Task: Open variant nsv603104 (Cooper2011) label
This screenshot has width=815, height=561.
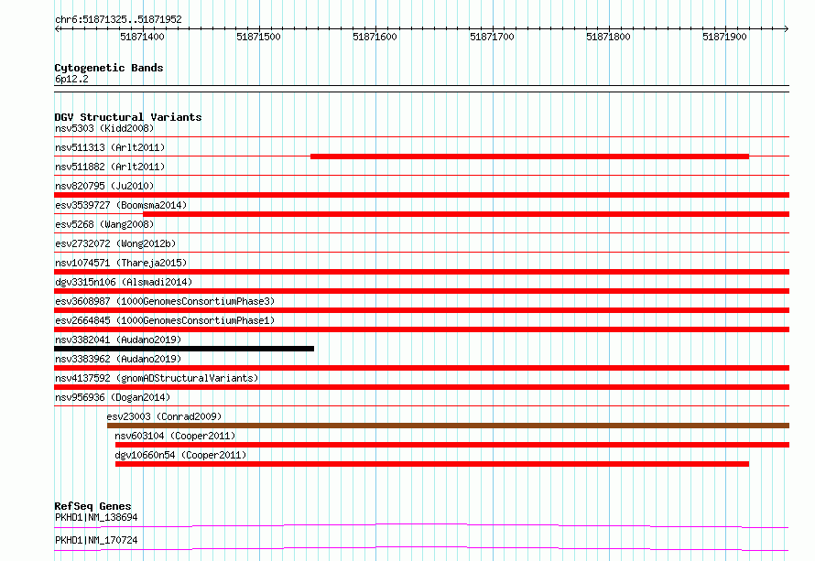Action: (175, 436)
